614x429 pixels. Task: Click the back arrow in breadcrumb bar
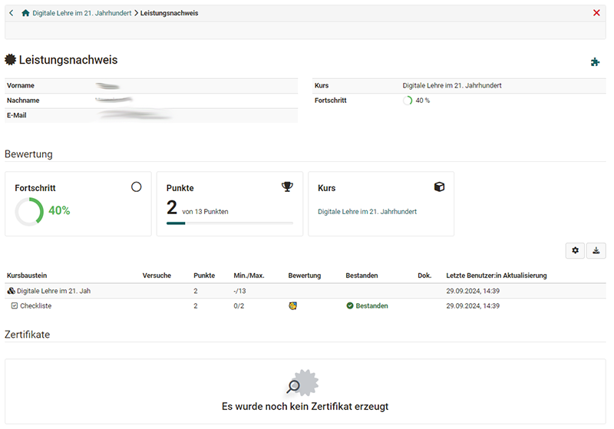click(x=11, y=13)
